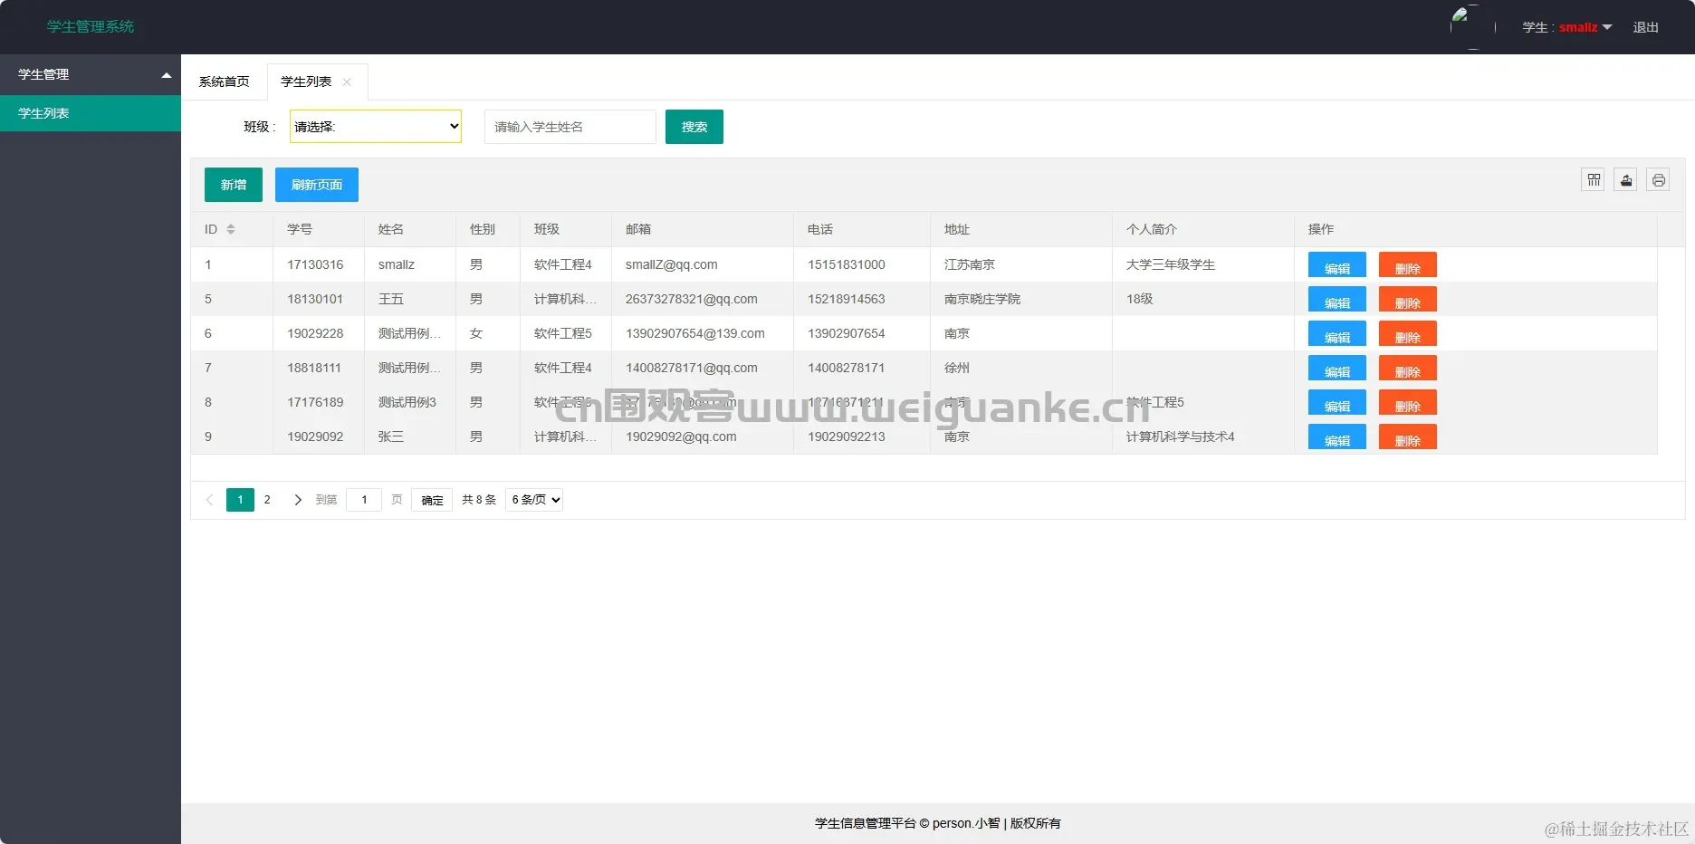The image size is (1695, 844).
Task: Go to previous page arrow
Action: (209, 500)
